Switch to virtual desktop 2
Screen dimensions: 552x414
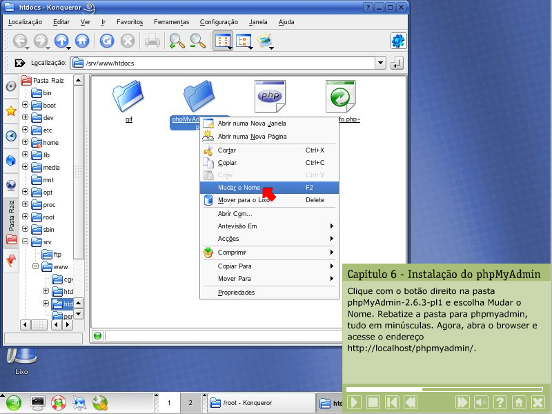pos(190,402)
